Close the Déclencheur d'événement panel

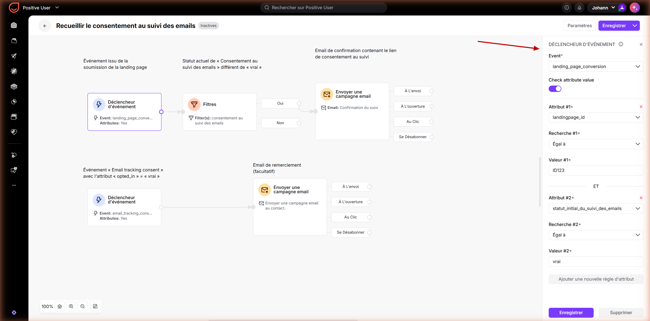point(641,44)
